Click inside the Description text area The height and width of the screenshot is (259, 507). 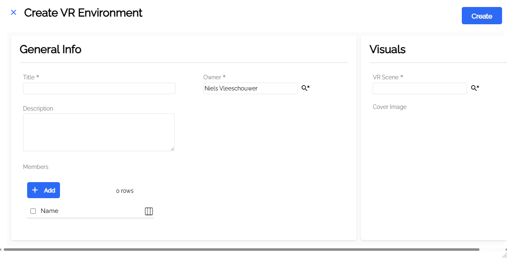(99, 132)
